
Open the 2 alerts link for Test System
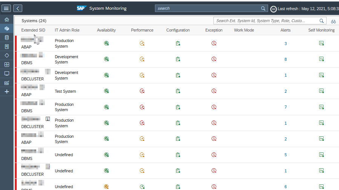285,92
